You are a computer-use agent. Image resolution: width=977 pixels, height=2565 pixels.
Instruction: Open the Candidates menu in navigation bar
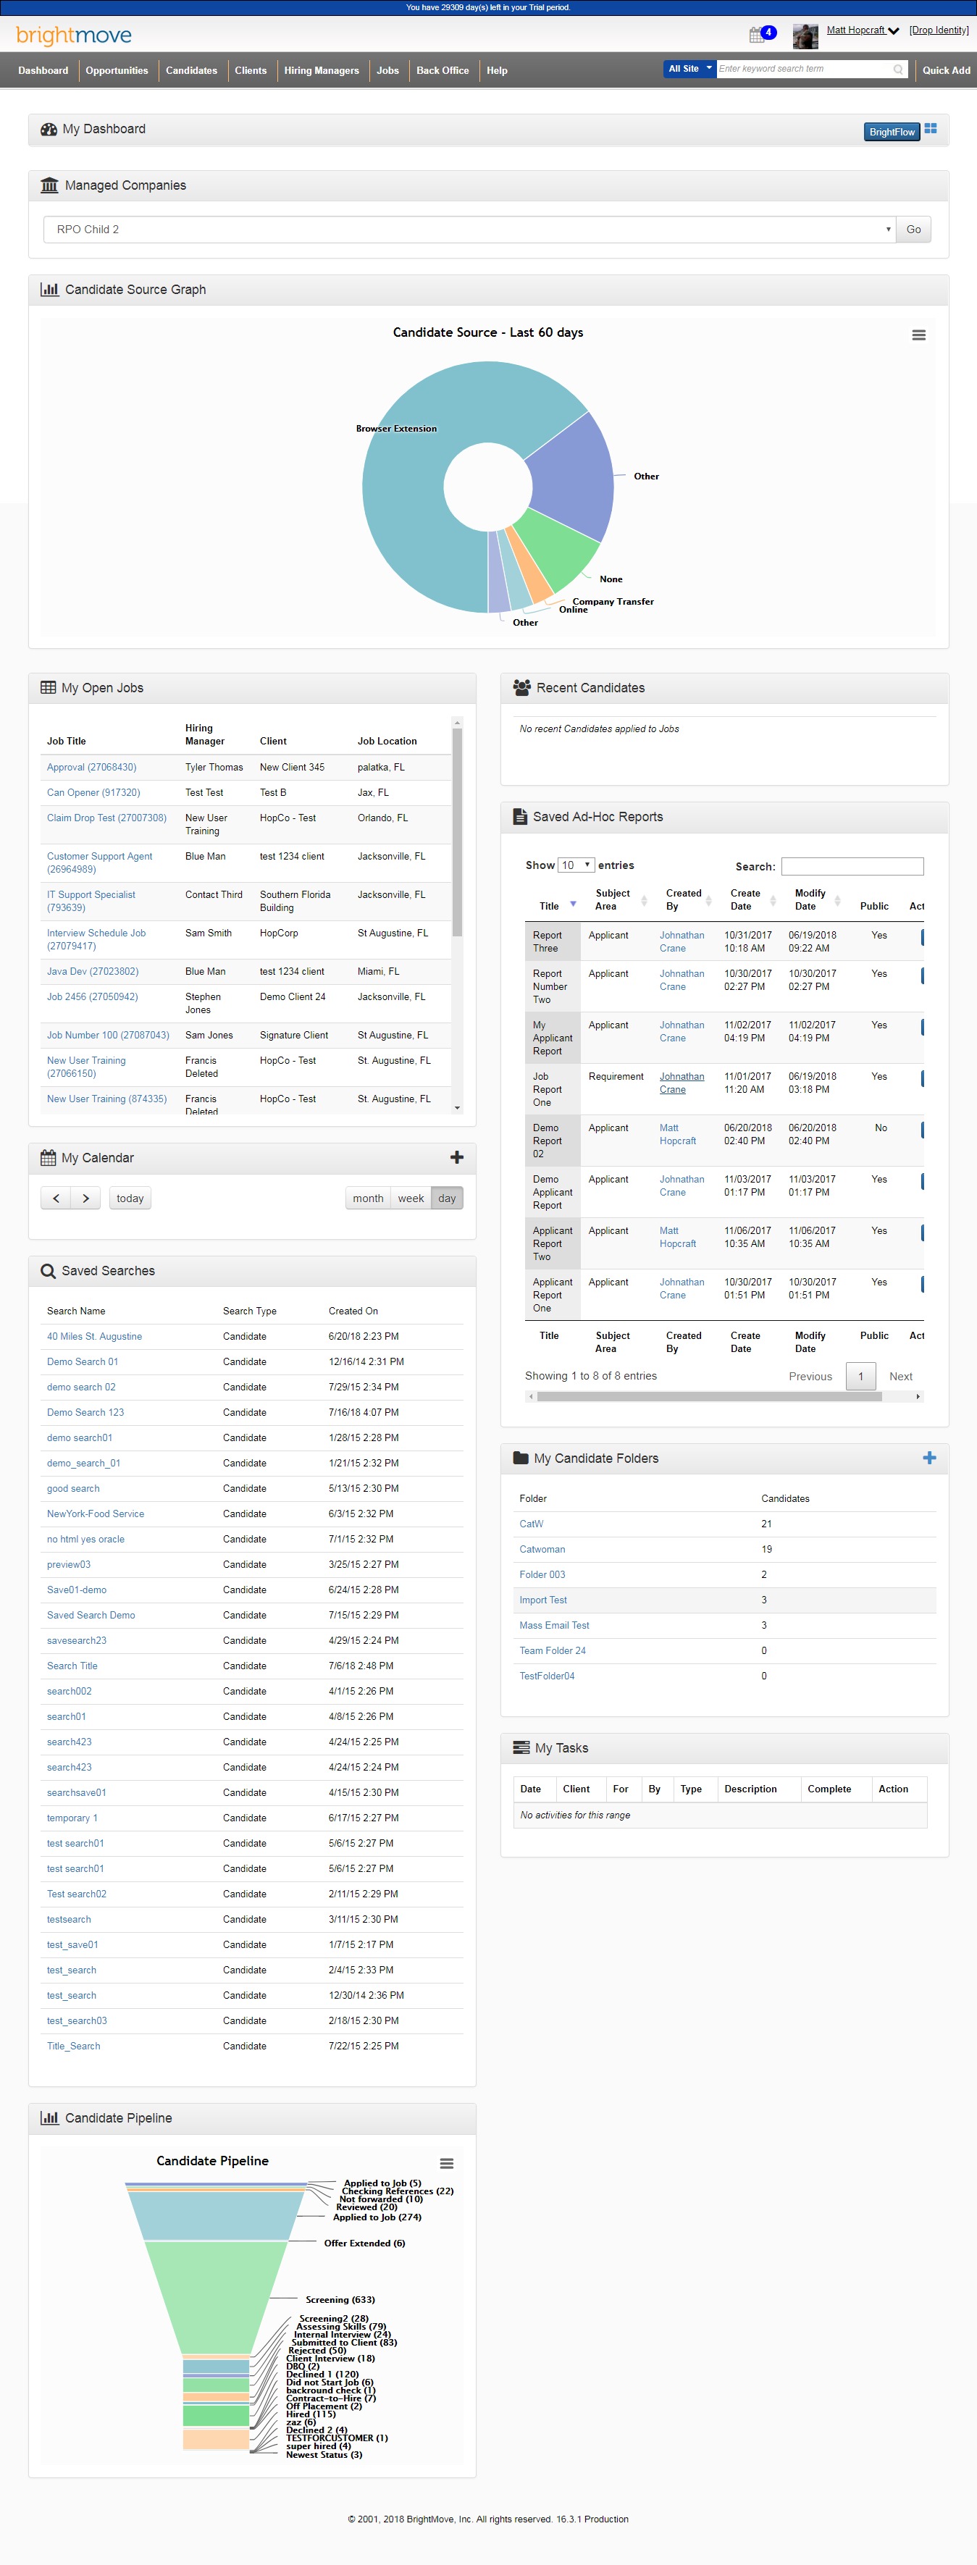[191, 71]
